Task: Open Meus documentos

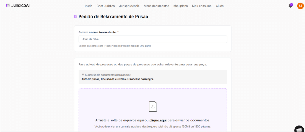Action: [x=156, y=6]
